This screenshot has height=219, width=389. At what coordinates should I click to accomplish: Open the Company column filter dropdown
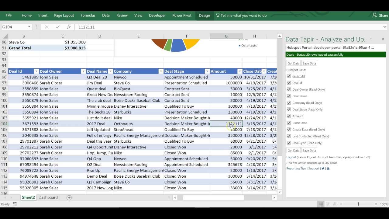coord(161,71)
